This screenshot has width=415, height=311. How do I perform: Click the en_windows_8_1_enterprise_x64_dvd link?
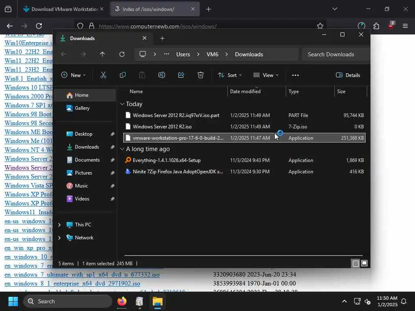coord(72,283)
